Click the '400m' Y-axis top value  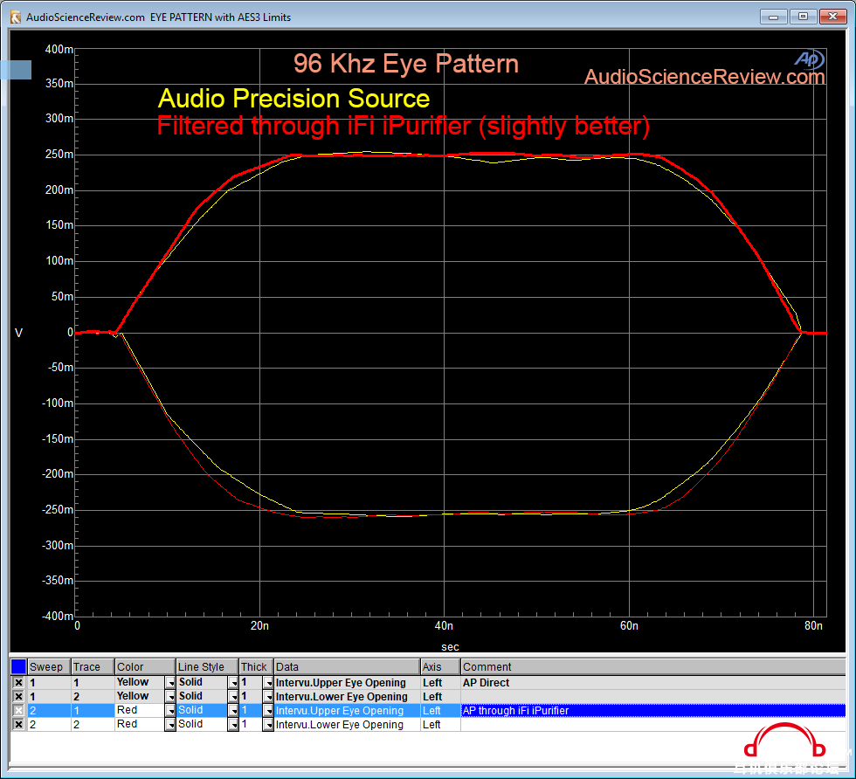click(59, 49)
